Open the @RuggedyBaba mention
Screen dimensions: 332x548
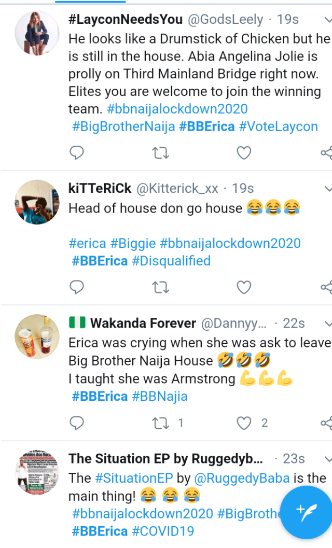click(242, 478)
